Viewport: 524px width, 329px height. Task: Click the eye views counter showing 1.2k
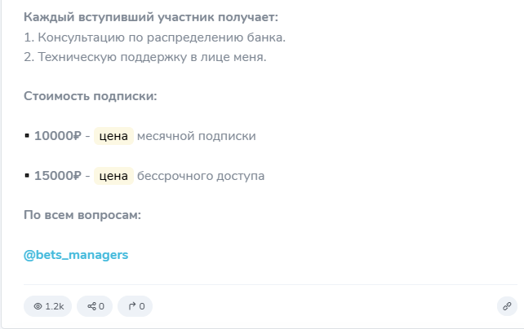47,306
